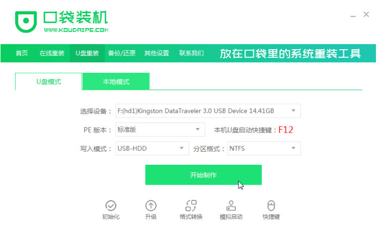The height and width of the screenshot is (233, 385).
Task: Open the PE 版本 标准版 dropdown
Action: [160, 130]
